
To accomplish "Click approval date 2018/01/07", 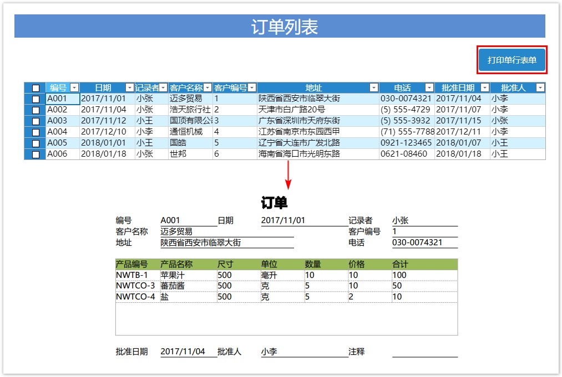I will click(462, 143).
